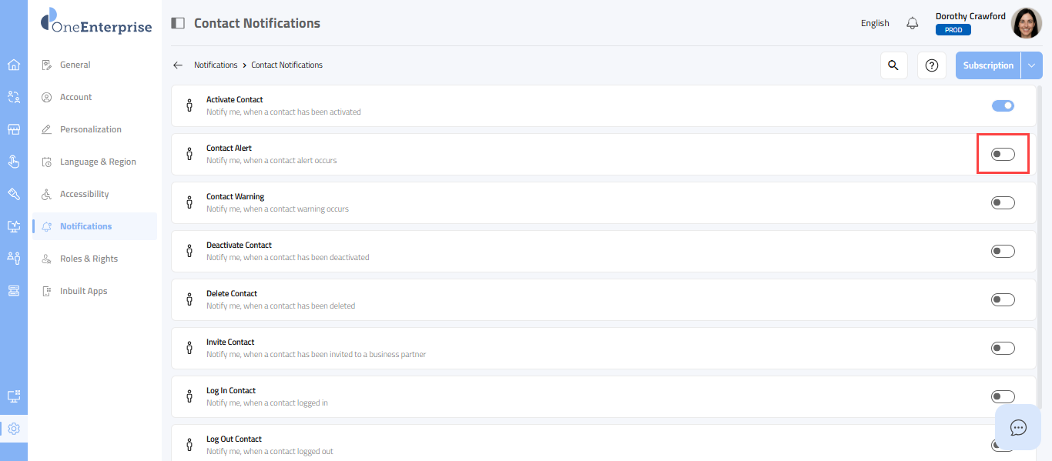Open Dorothy Crawford's profile avatar menu
The image size is (1052, 461).
pos(1026,23)
